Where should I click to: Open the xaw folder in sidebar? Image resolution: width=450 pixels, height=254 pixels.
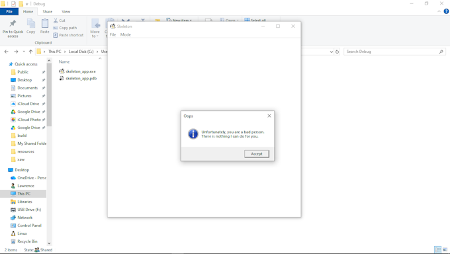point(21,159)
